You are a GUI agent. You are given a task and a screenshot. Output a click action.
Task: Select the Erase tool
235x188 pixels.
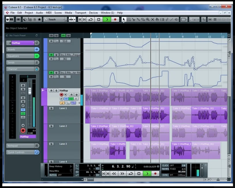click(x=143, y=20)
